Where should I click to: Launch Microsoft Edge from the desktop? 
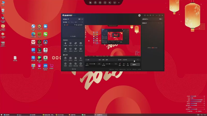tap(33, 35)
